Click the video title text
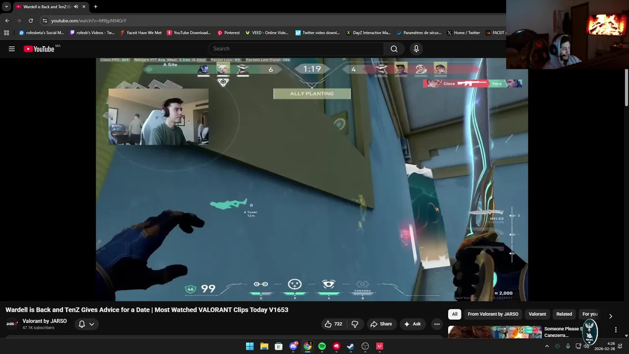 coord(147,310)
